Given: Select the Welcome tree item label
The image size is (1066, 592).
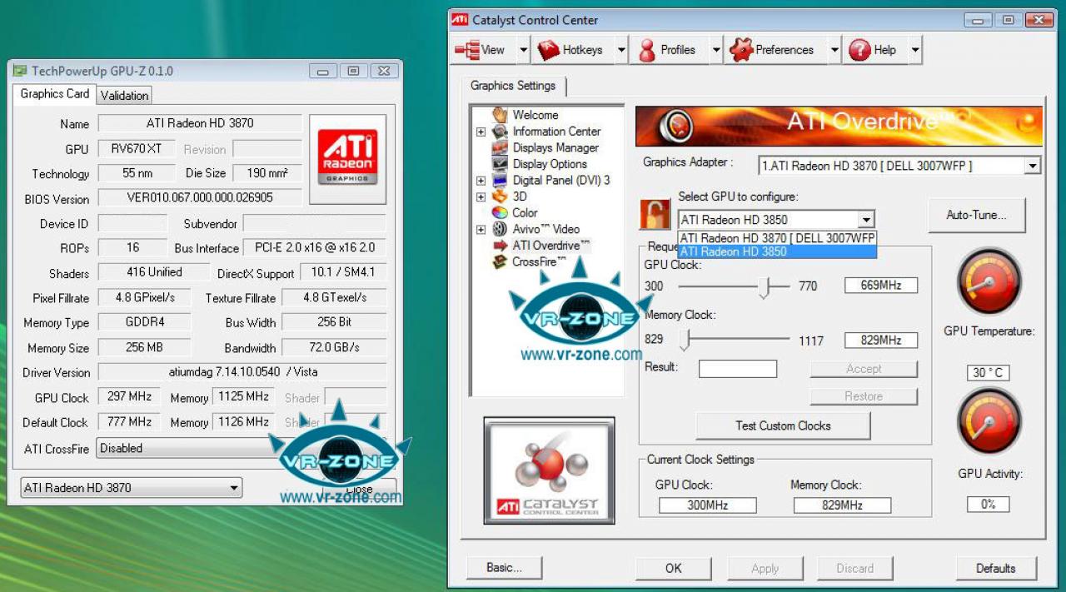Looking at the screenshot, I should coord(535,115).
